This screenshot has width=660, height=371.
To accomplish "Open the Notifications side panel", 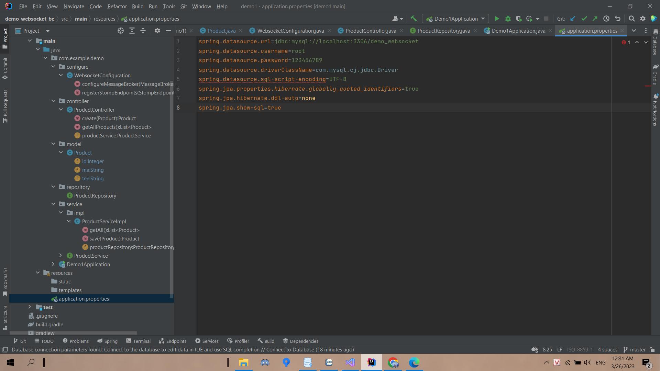I will [655, 110].
